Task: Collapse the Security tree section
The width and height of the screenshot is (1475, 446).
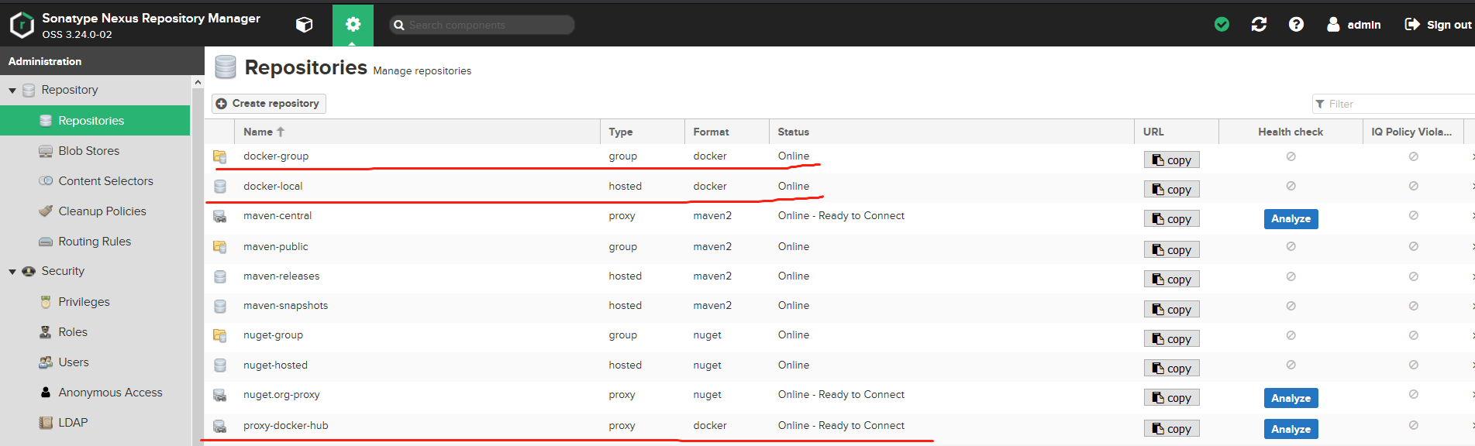Action: pyautogui.click(x=12, y=272)
